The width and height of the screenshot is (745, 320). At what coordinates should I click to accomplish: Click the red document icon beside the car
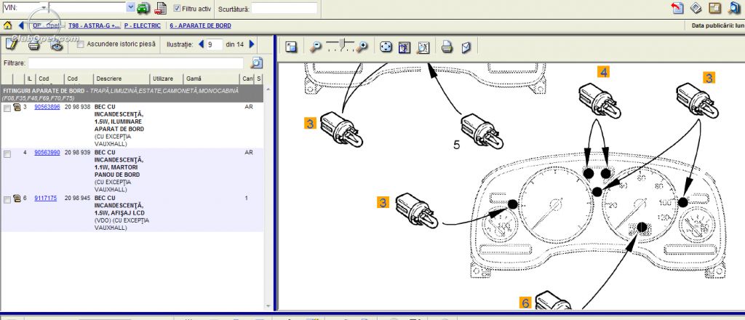161,7
